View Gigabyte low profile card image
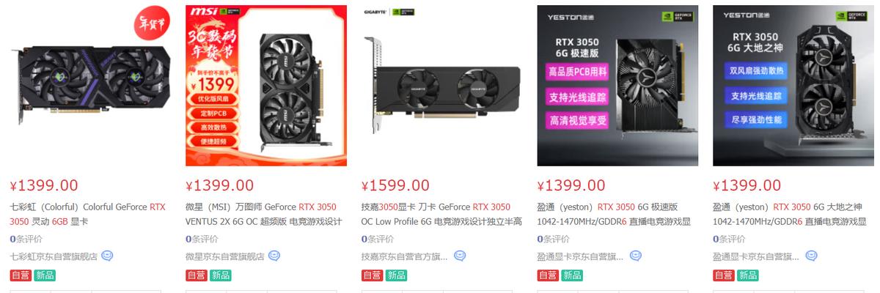Screen dimensions: 880x293 tap(442, 86)
